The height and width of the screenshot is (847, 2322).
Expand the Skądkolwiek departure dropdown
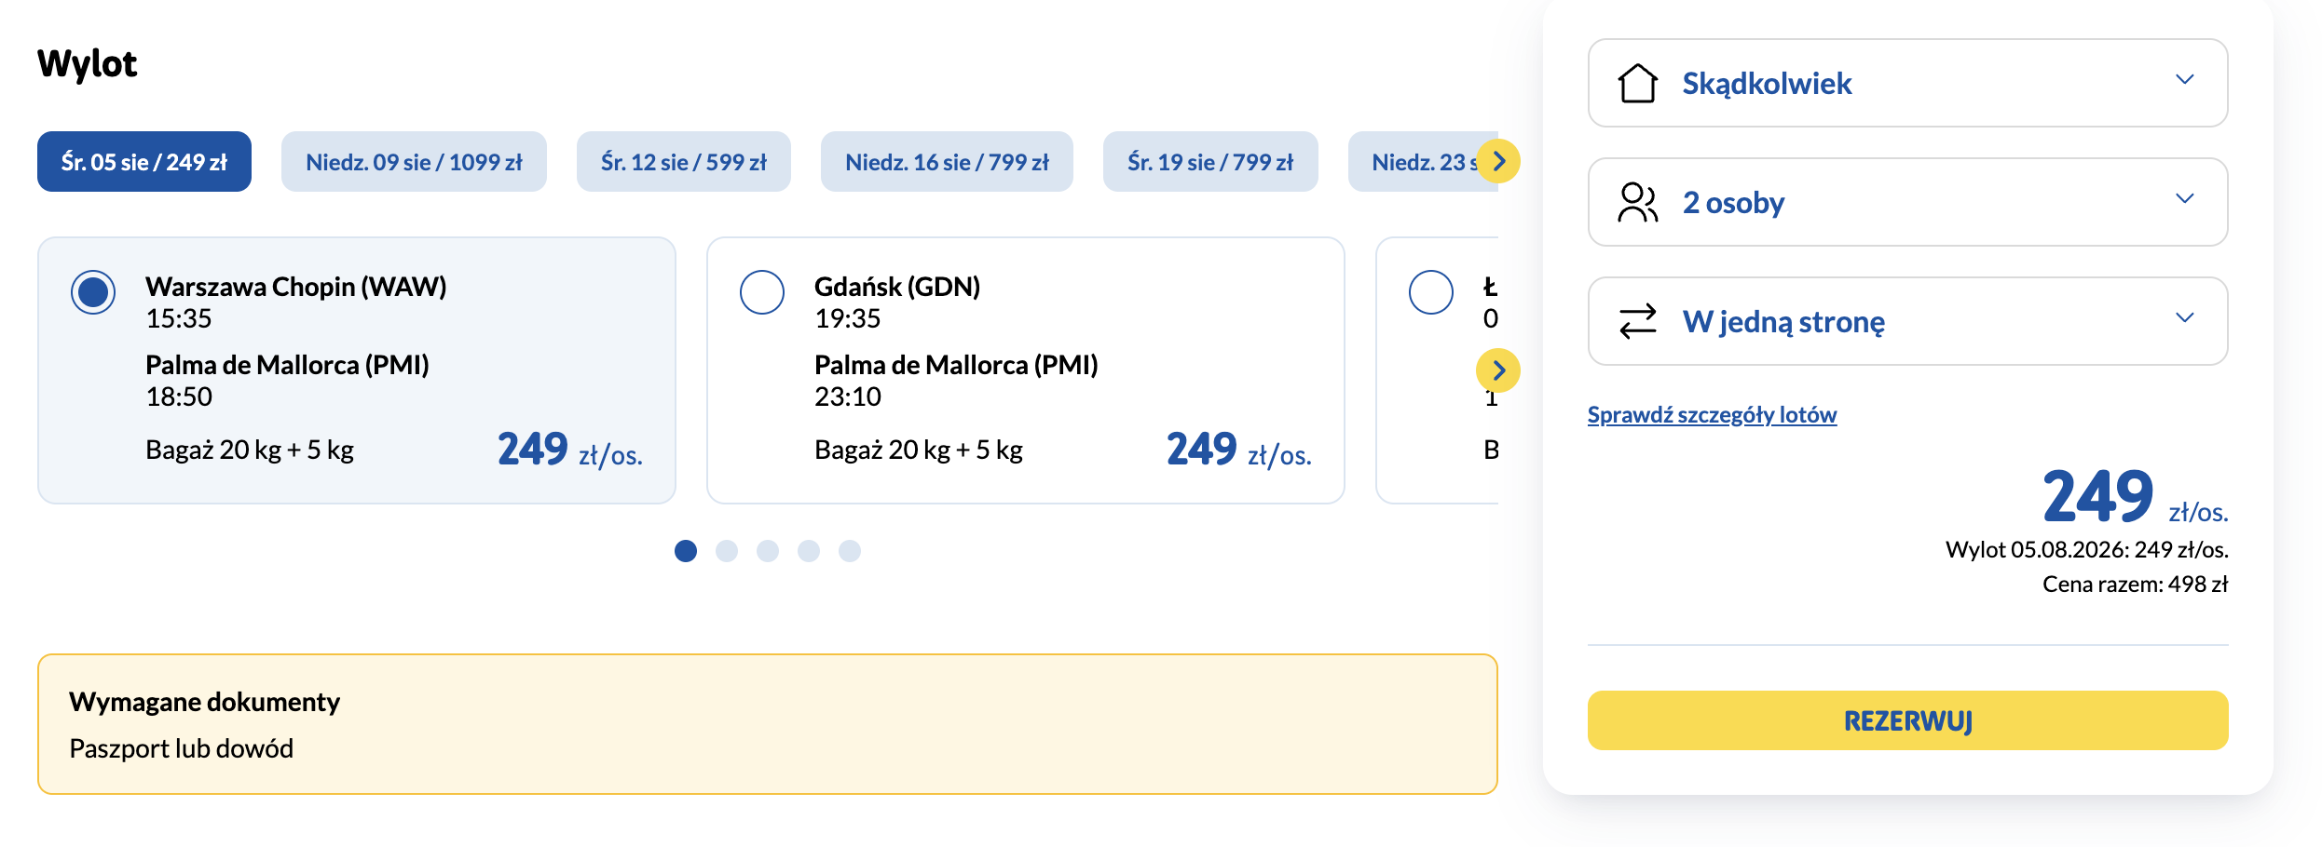1907,83
